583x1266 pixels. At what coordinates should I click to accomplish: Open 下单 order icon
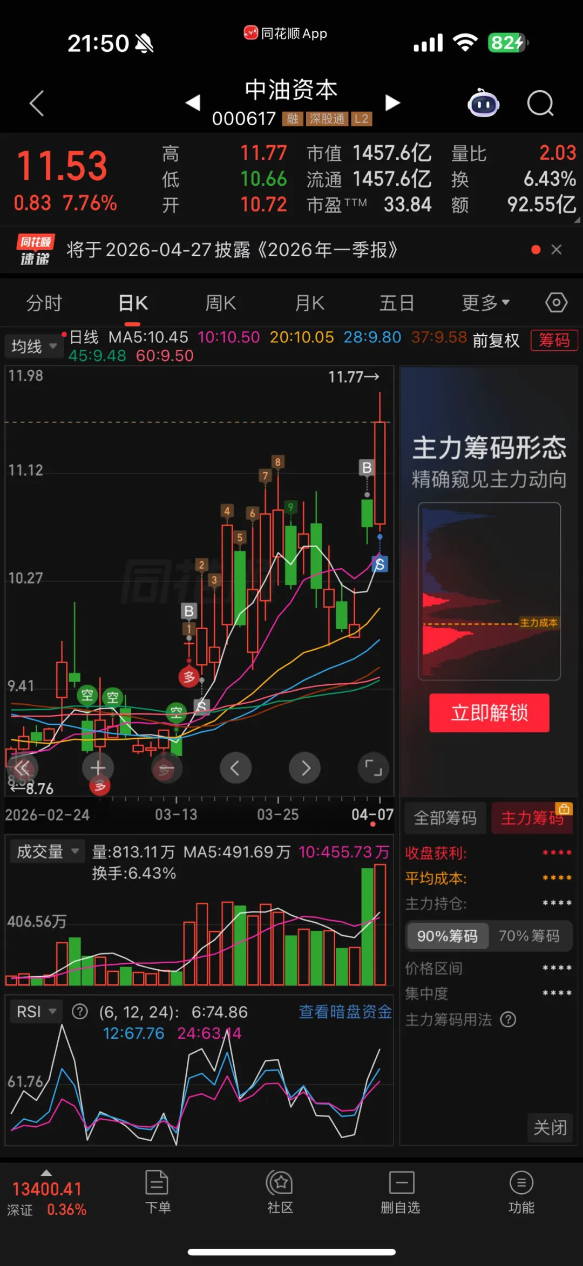coord(157,1193)
